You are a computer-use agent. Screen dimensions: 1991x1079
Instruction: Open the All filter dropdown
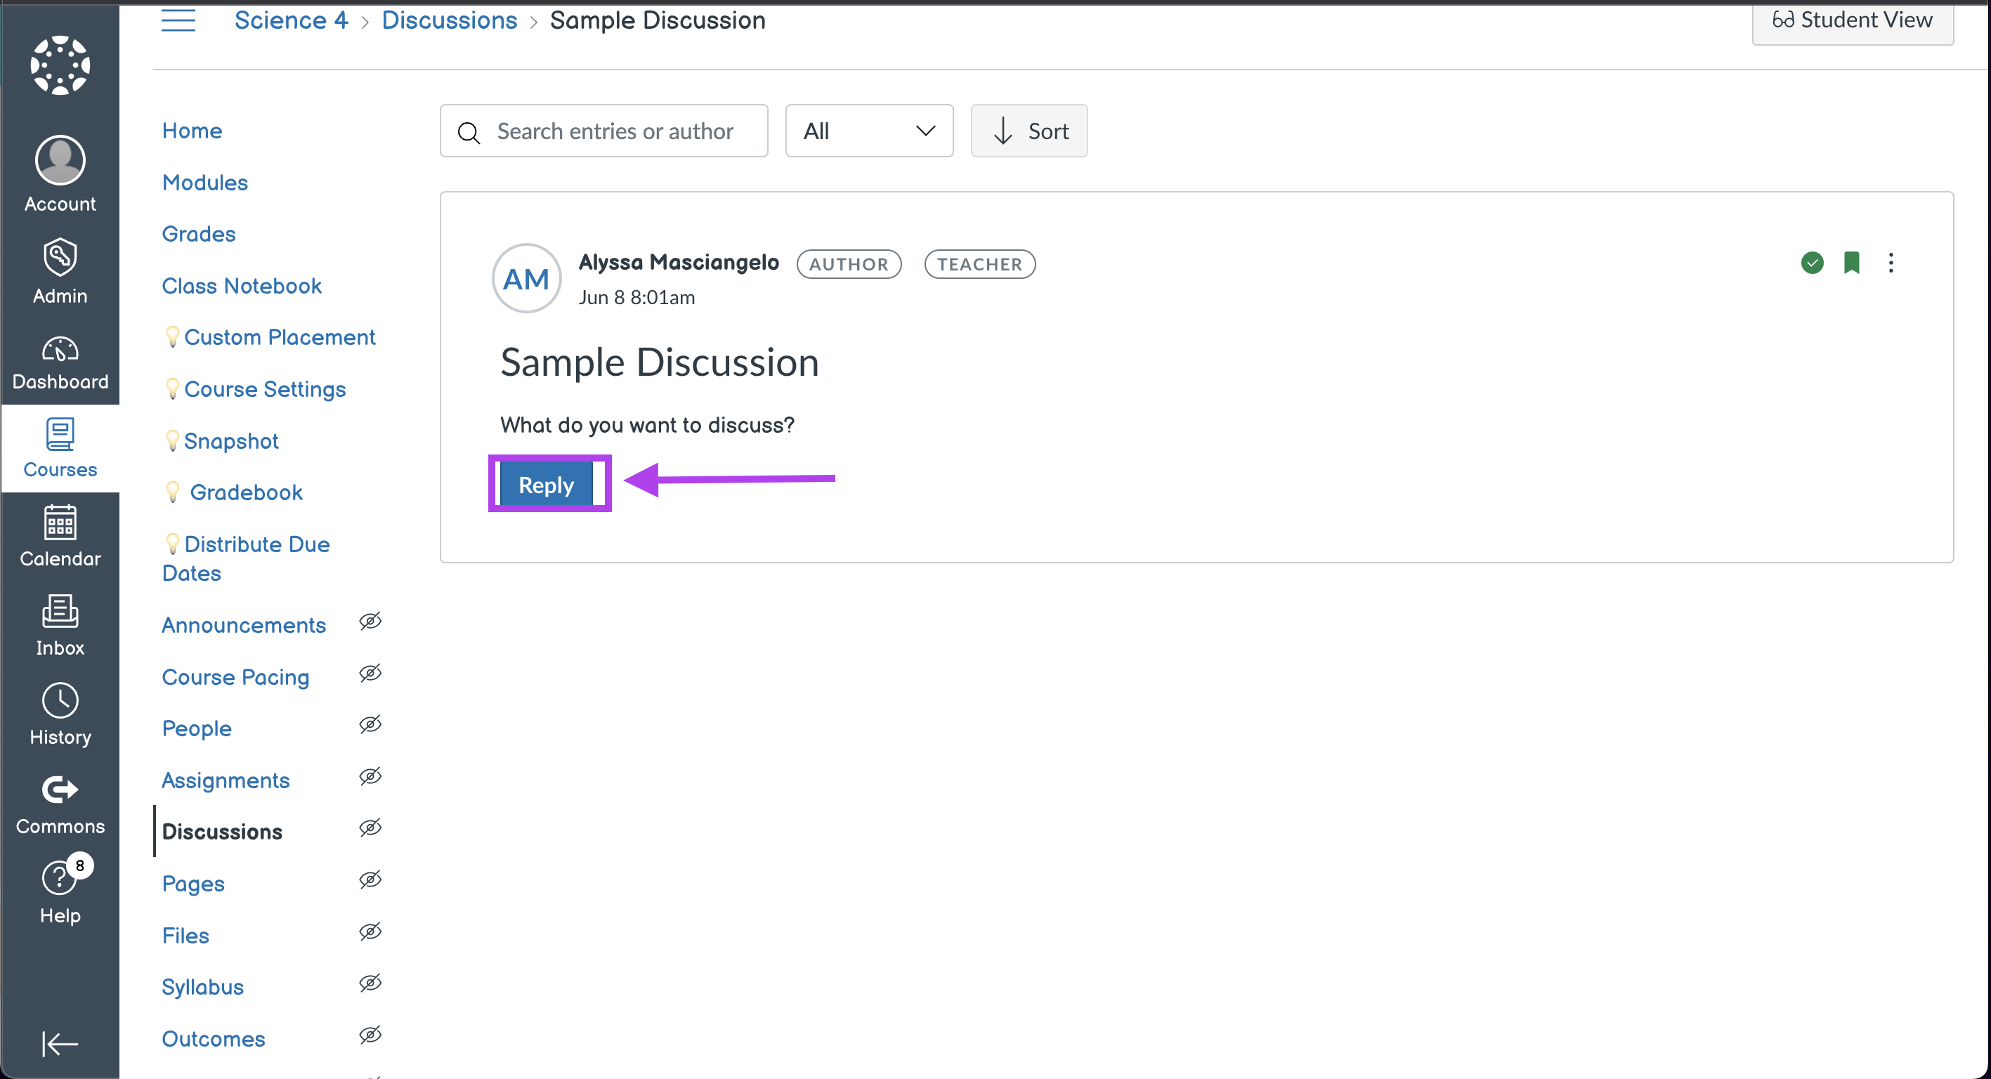tap(869, 131)
